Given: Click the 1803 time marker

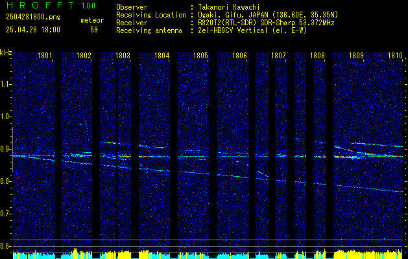Looking at the screenshot, I should pos(123,56).
